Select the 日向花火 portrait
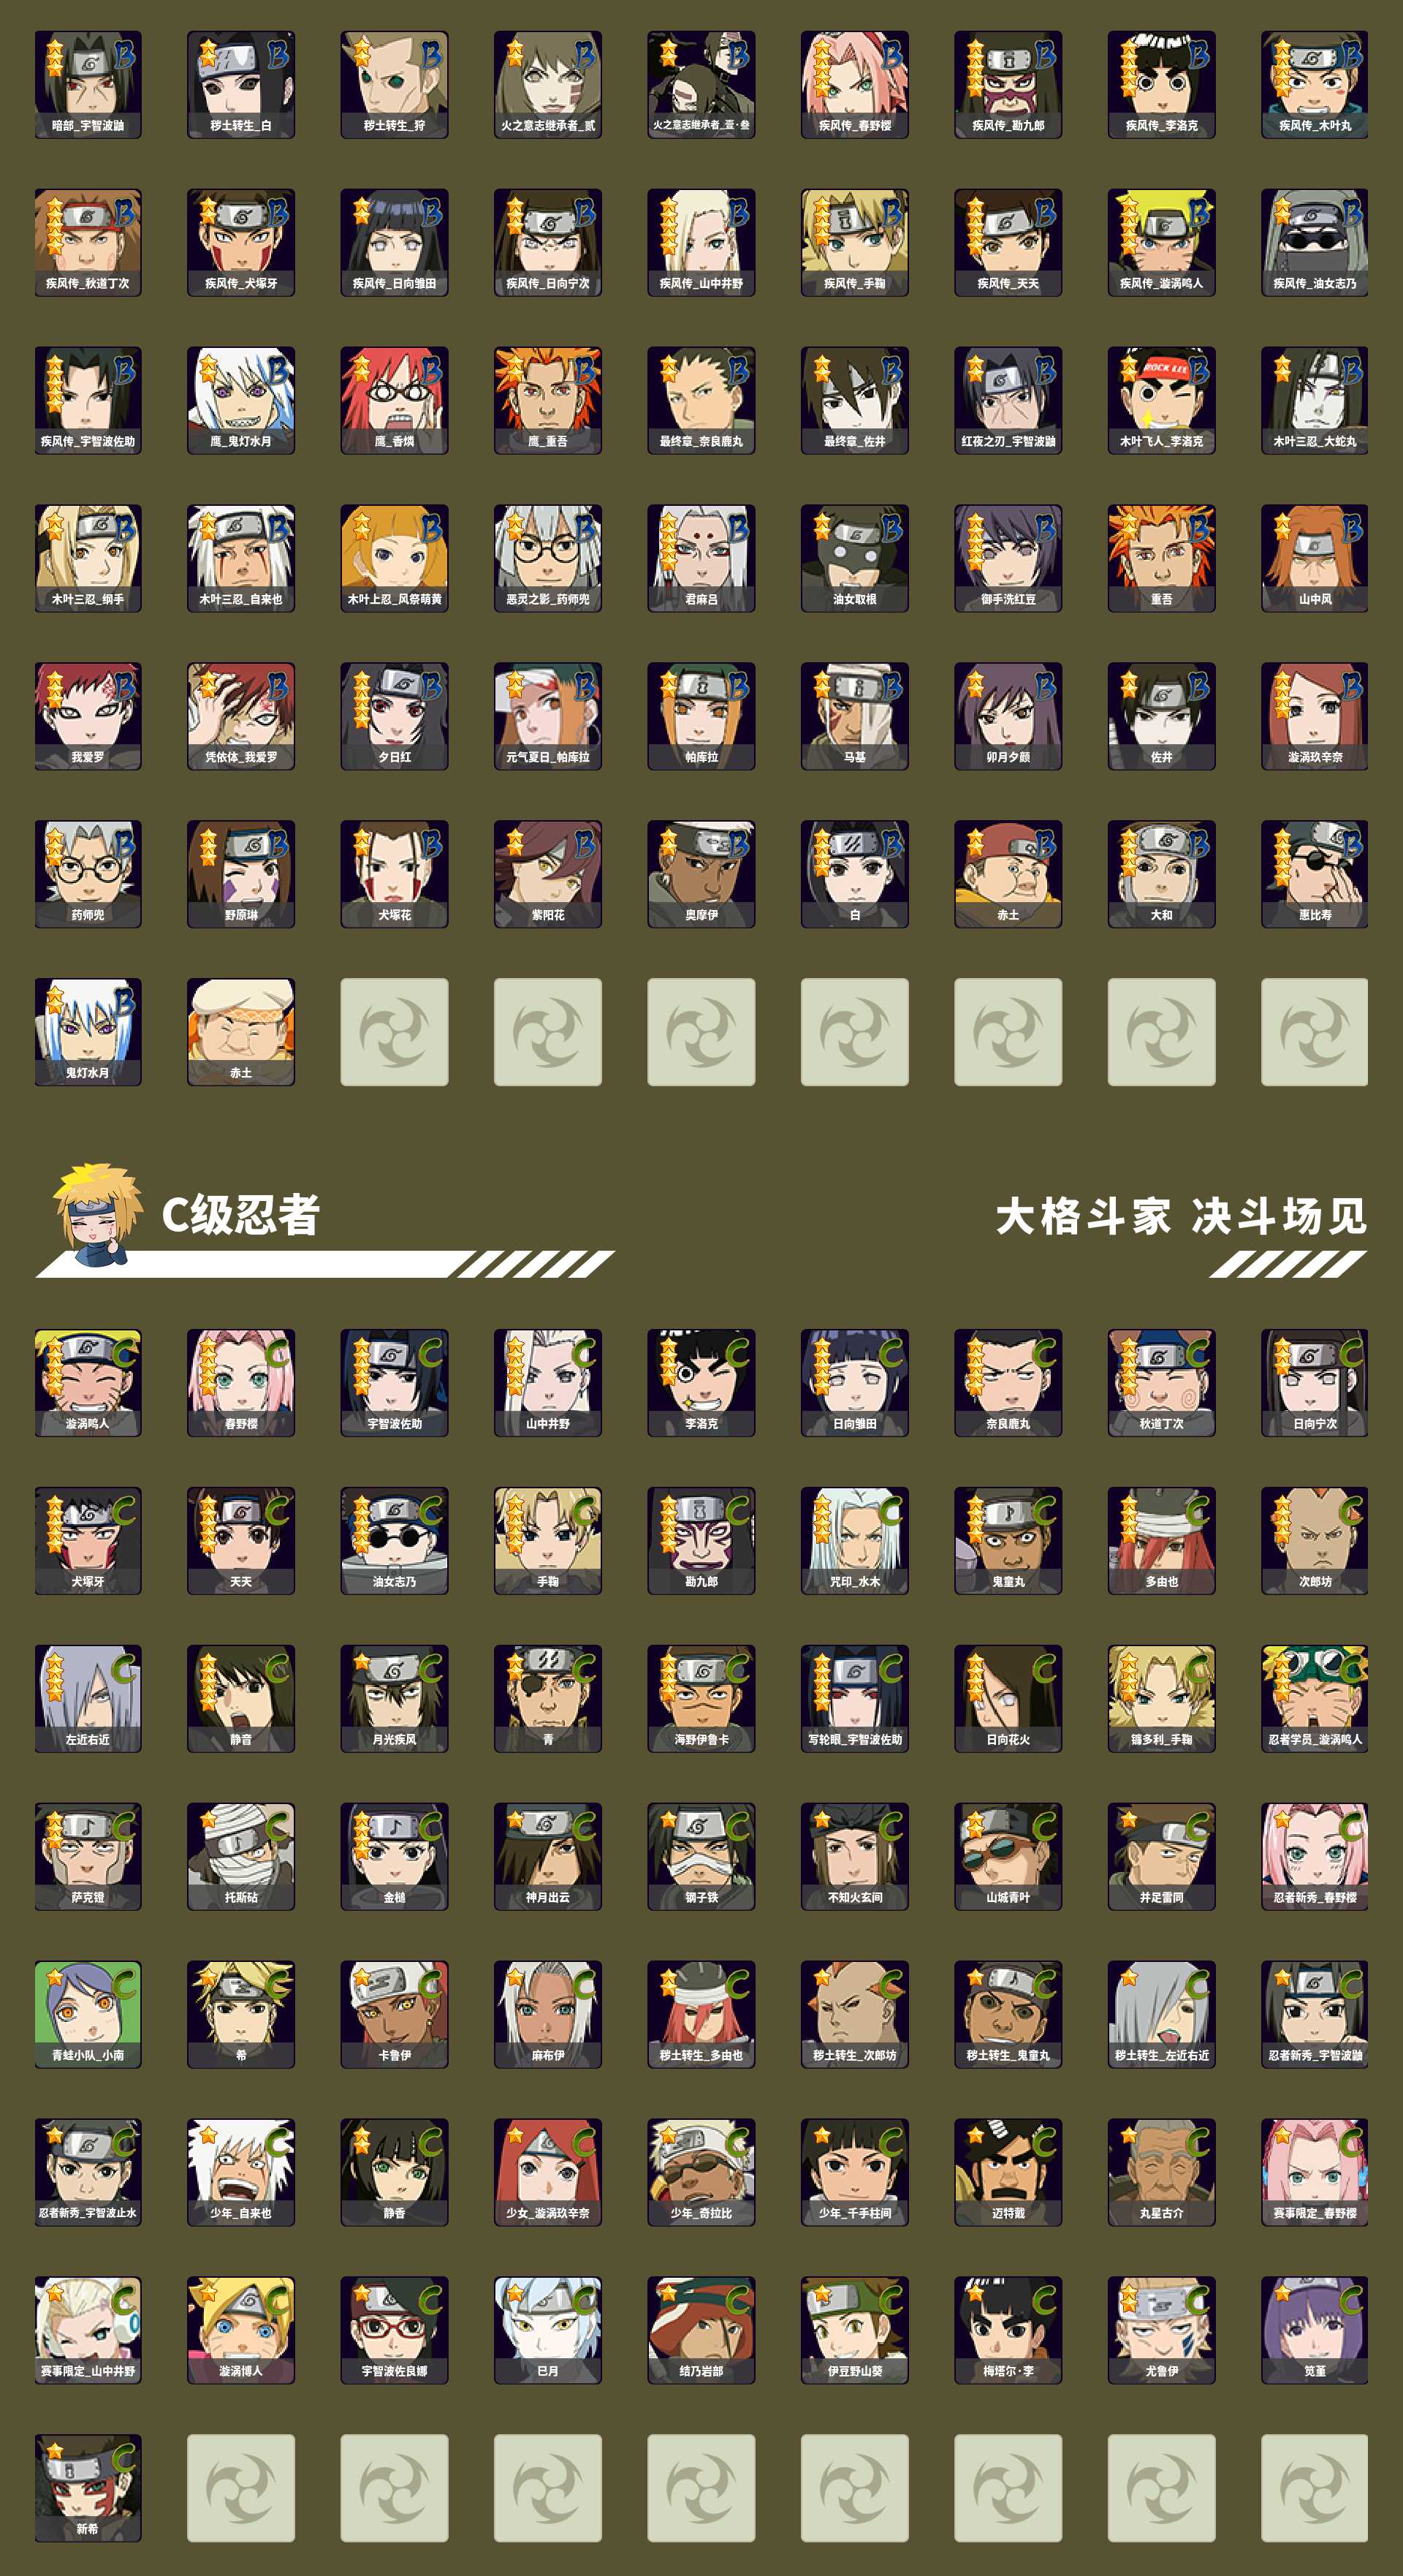This screenshot has height=2576, width=1403. coord(1008,1698)
